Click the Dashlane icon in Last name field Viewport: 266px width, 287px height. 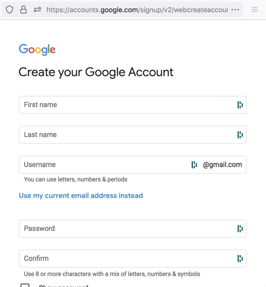(x=240, y=135)
